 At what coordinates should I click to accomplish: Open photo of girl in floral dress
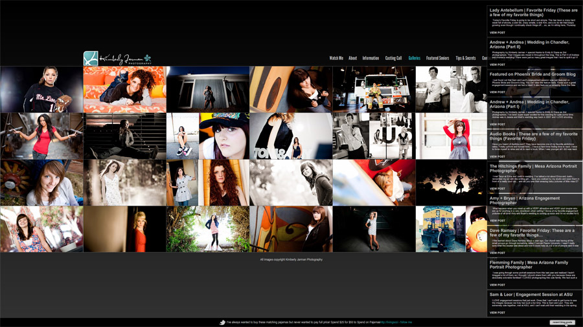coord(41,229)
